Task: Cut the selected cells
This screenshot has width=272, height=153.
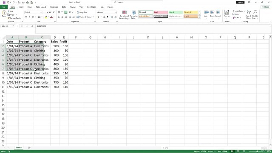Action: click(x=10, y=11)
